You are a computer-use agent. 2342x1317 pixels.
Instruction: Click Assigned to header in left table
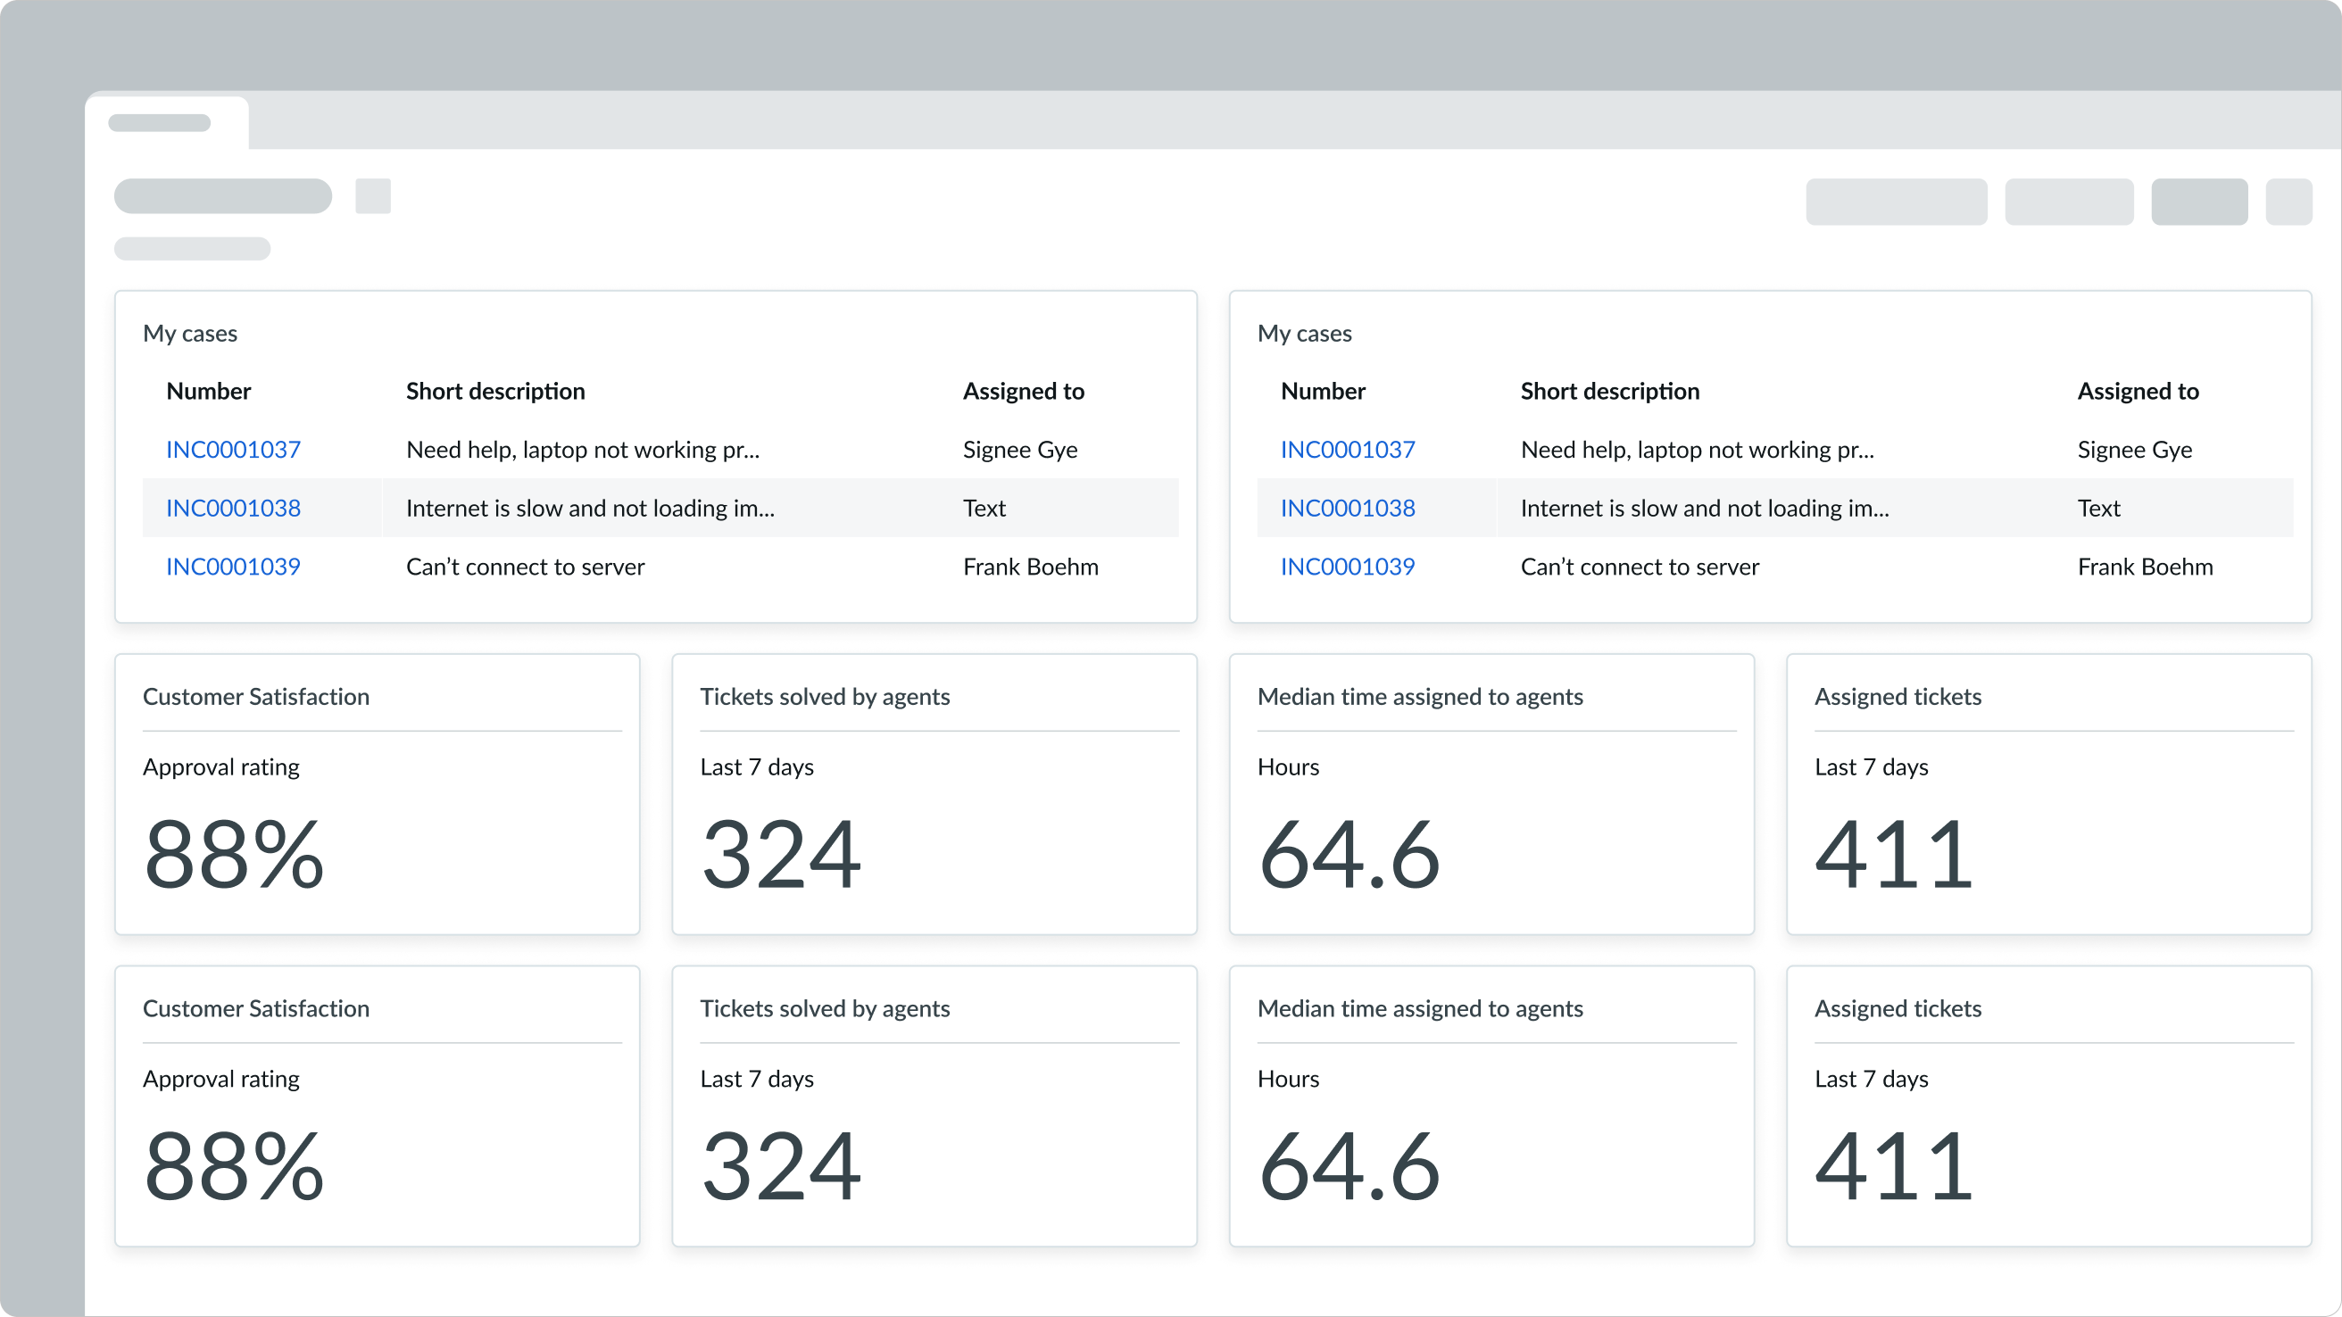coord(1023,391)
